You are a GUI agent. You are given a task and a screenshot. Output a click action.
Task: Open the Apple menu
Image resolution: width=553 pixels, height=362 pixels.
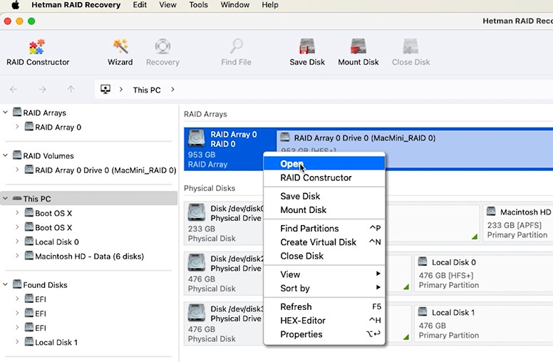click(15, 5)
